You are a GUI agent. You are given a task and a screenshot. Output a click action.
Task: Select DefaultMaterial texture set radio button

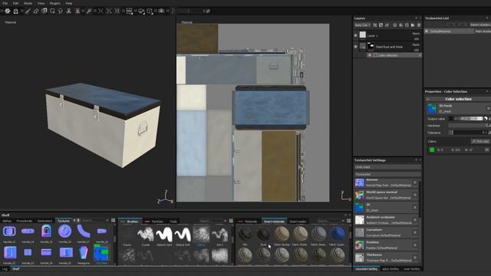427,31
